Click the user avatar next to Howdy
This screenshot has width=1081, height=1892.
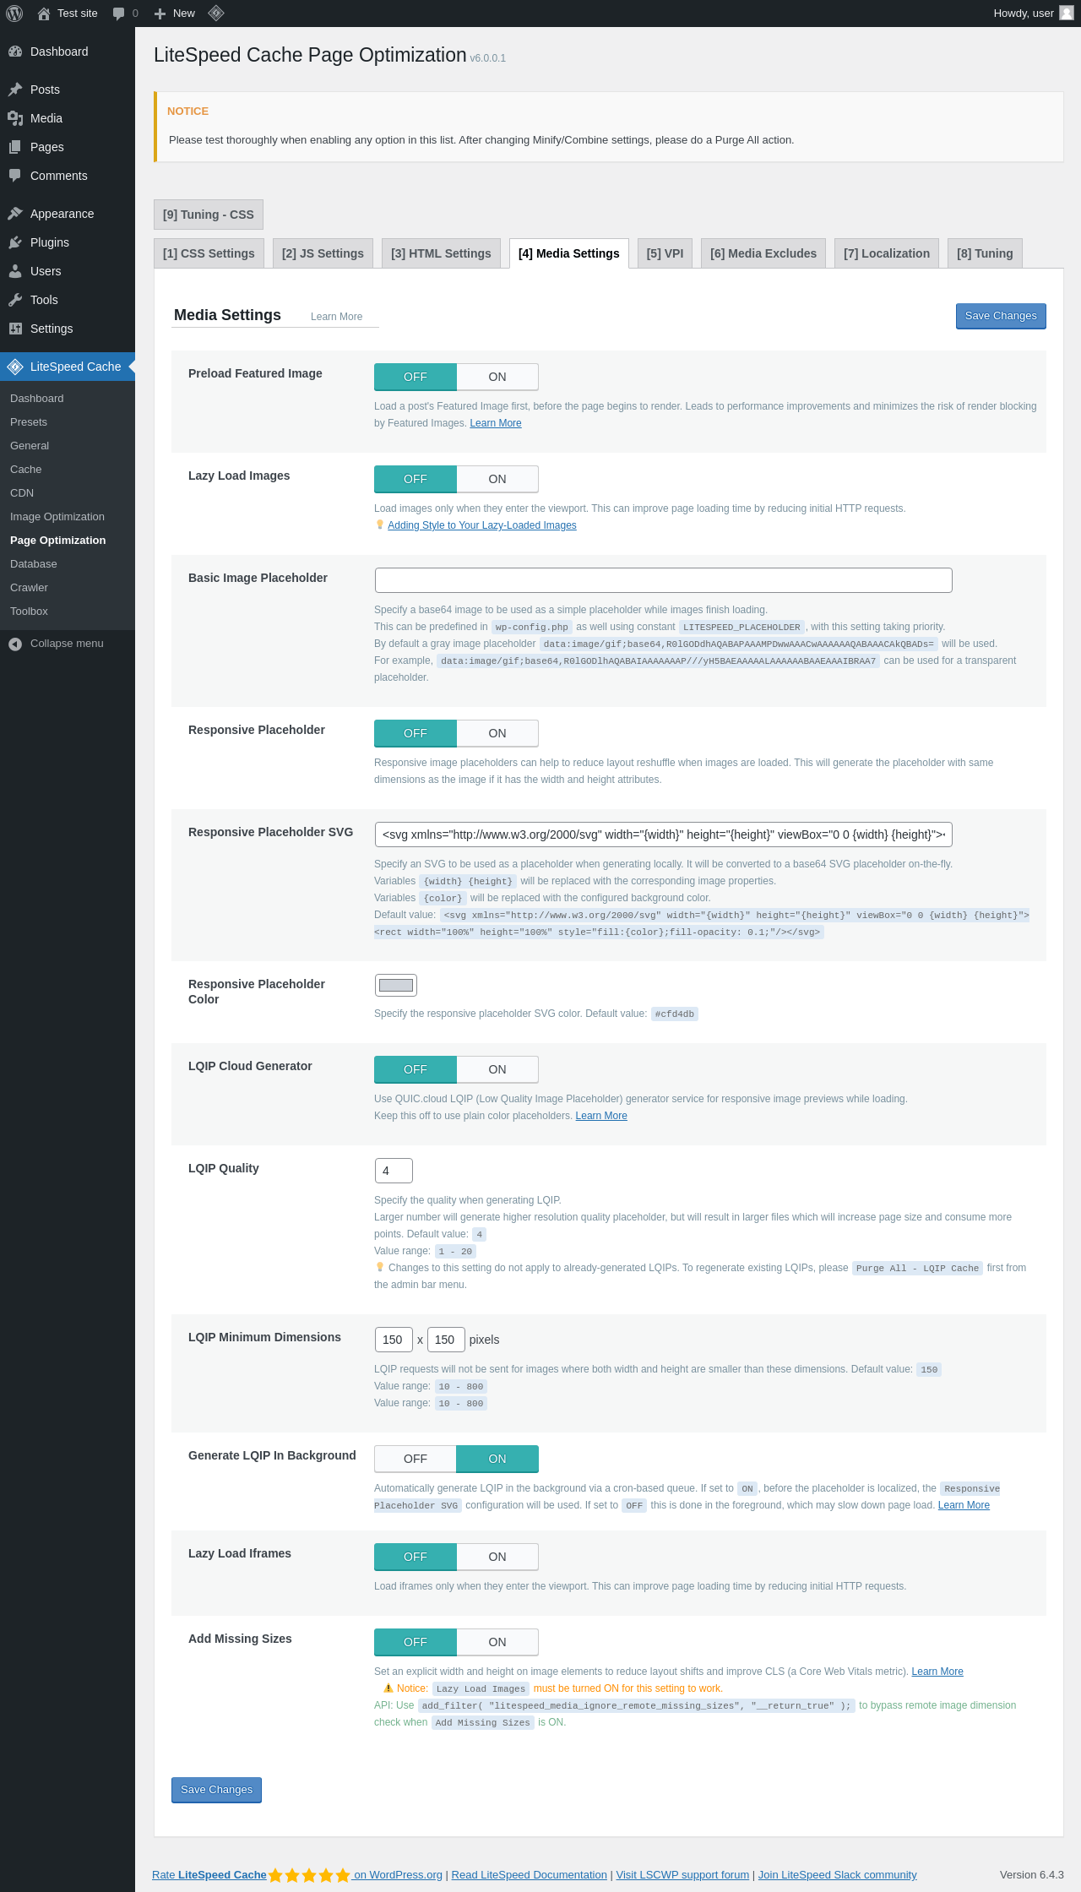(x=1067, y=14)
